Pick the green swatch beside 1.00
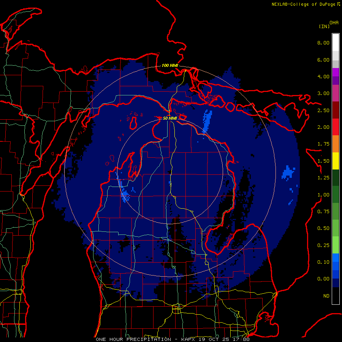 click(x=336, y=195)
